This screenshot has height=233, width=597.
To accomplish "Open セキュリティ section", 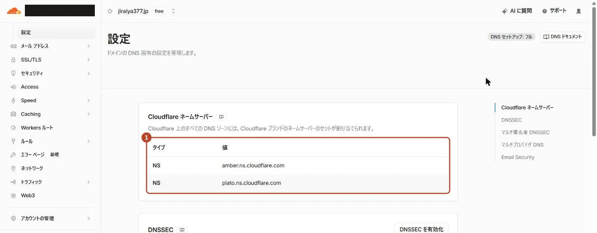I will (x=32, y=73).
